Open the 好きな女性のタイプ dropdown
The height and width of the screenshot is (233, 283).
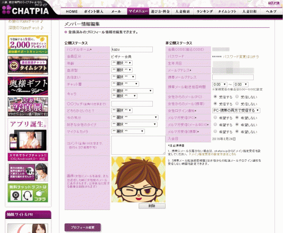134,125
